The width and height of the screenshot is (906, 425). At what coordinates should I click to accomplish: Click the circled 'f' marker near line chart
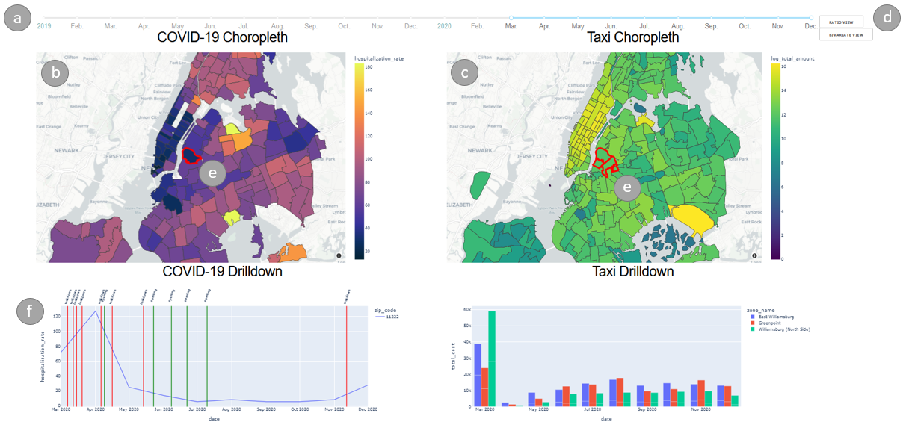coord(30,313)
